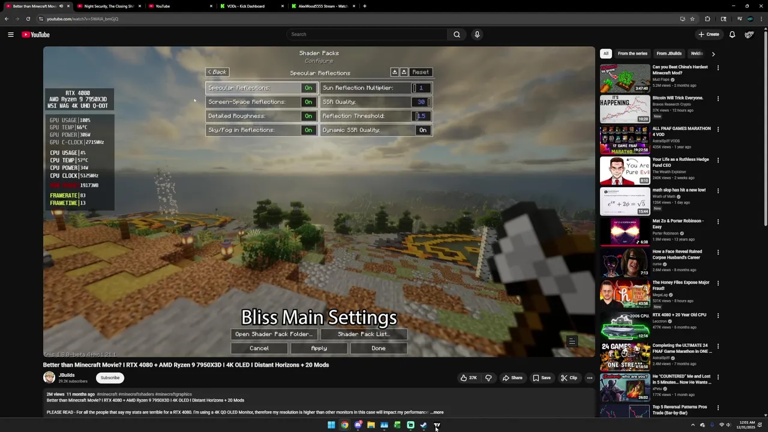
Task: Open File Explorer from the taskbar
Action: click(x=371, y=425)
